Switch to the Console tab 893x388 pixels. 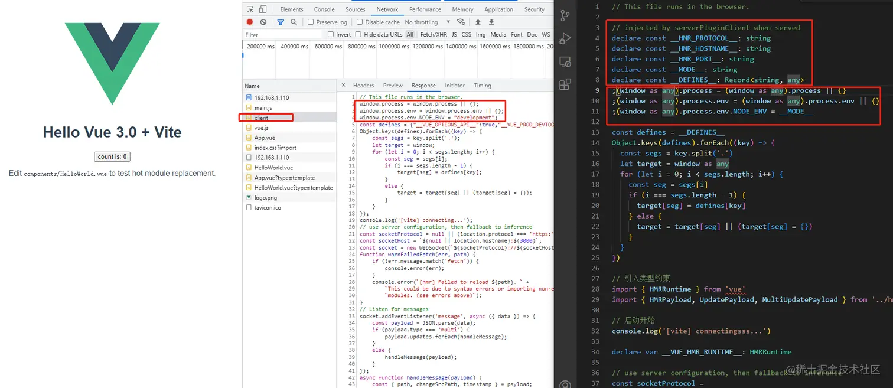[x=324, y=9]
